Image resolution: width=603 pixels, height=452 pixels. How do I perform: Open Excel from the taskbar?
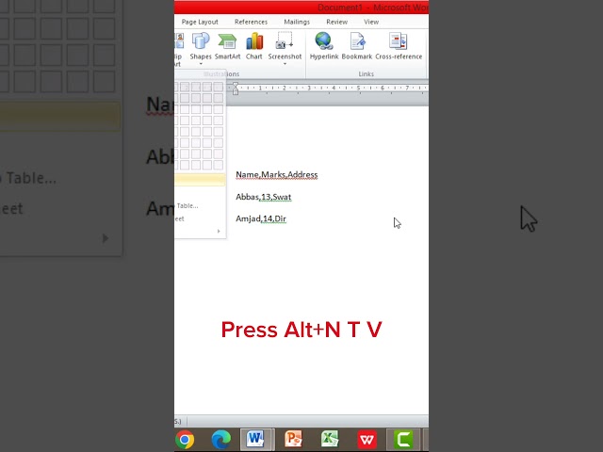330,440
